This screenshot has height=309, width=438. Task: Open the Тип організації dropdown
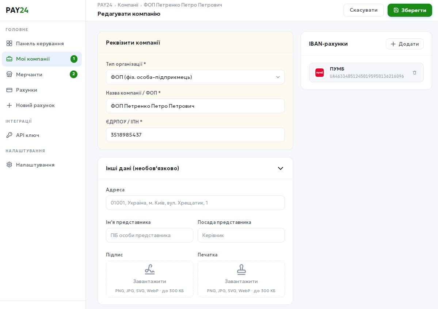click(x=195, y=77)
